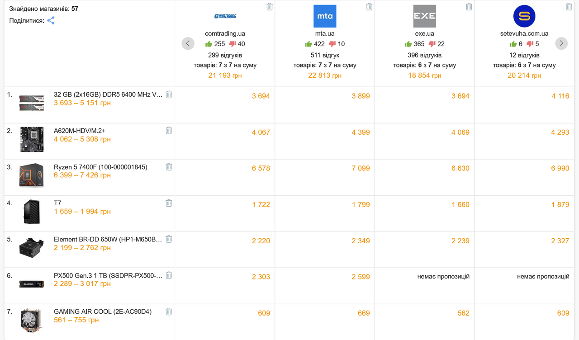Click the comtrading.ua store logo

click(x=225, y=16)
